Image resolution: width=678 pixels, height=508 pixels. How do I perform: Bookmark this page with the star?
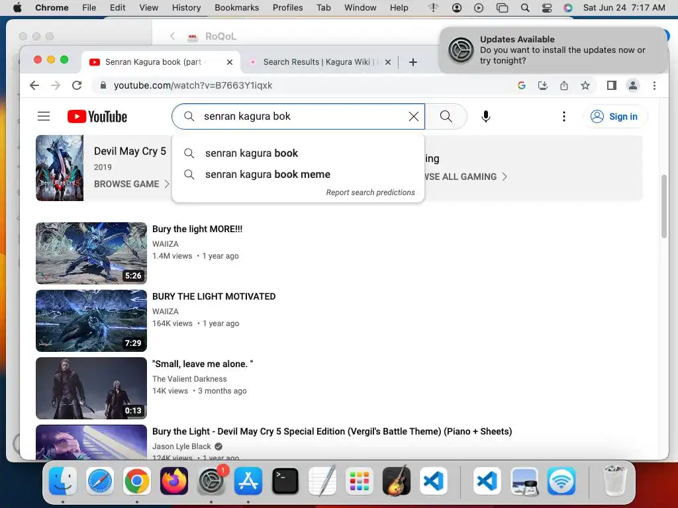pos(585,85)
